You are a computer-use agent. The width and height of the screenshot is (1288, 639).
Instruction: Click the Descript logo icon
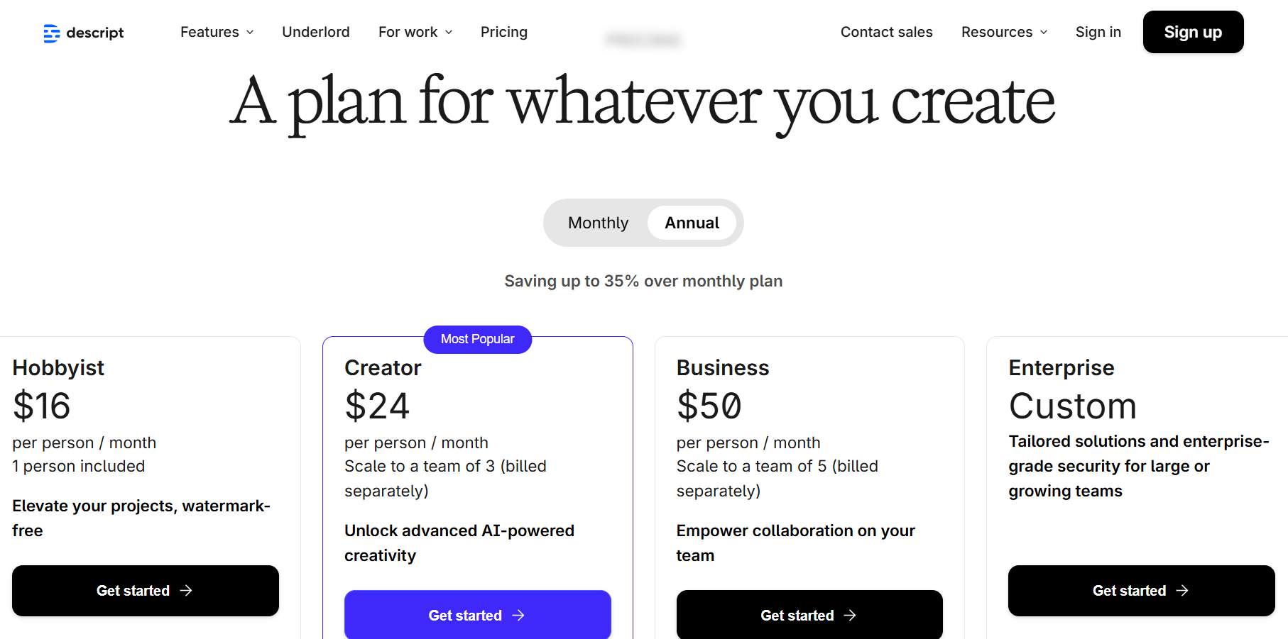(x=51, y=33)
